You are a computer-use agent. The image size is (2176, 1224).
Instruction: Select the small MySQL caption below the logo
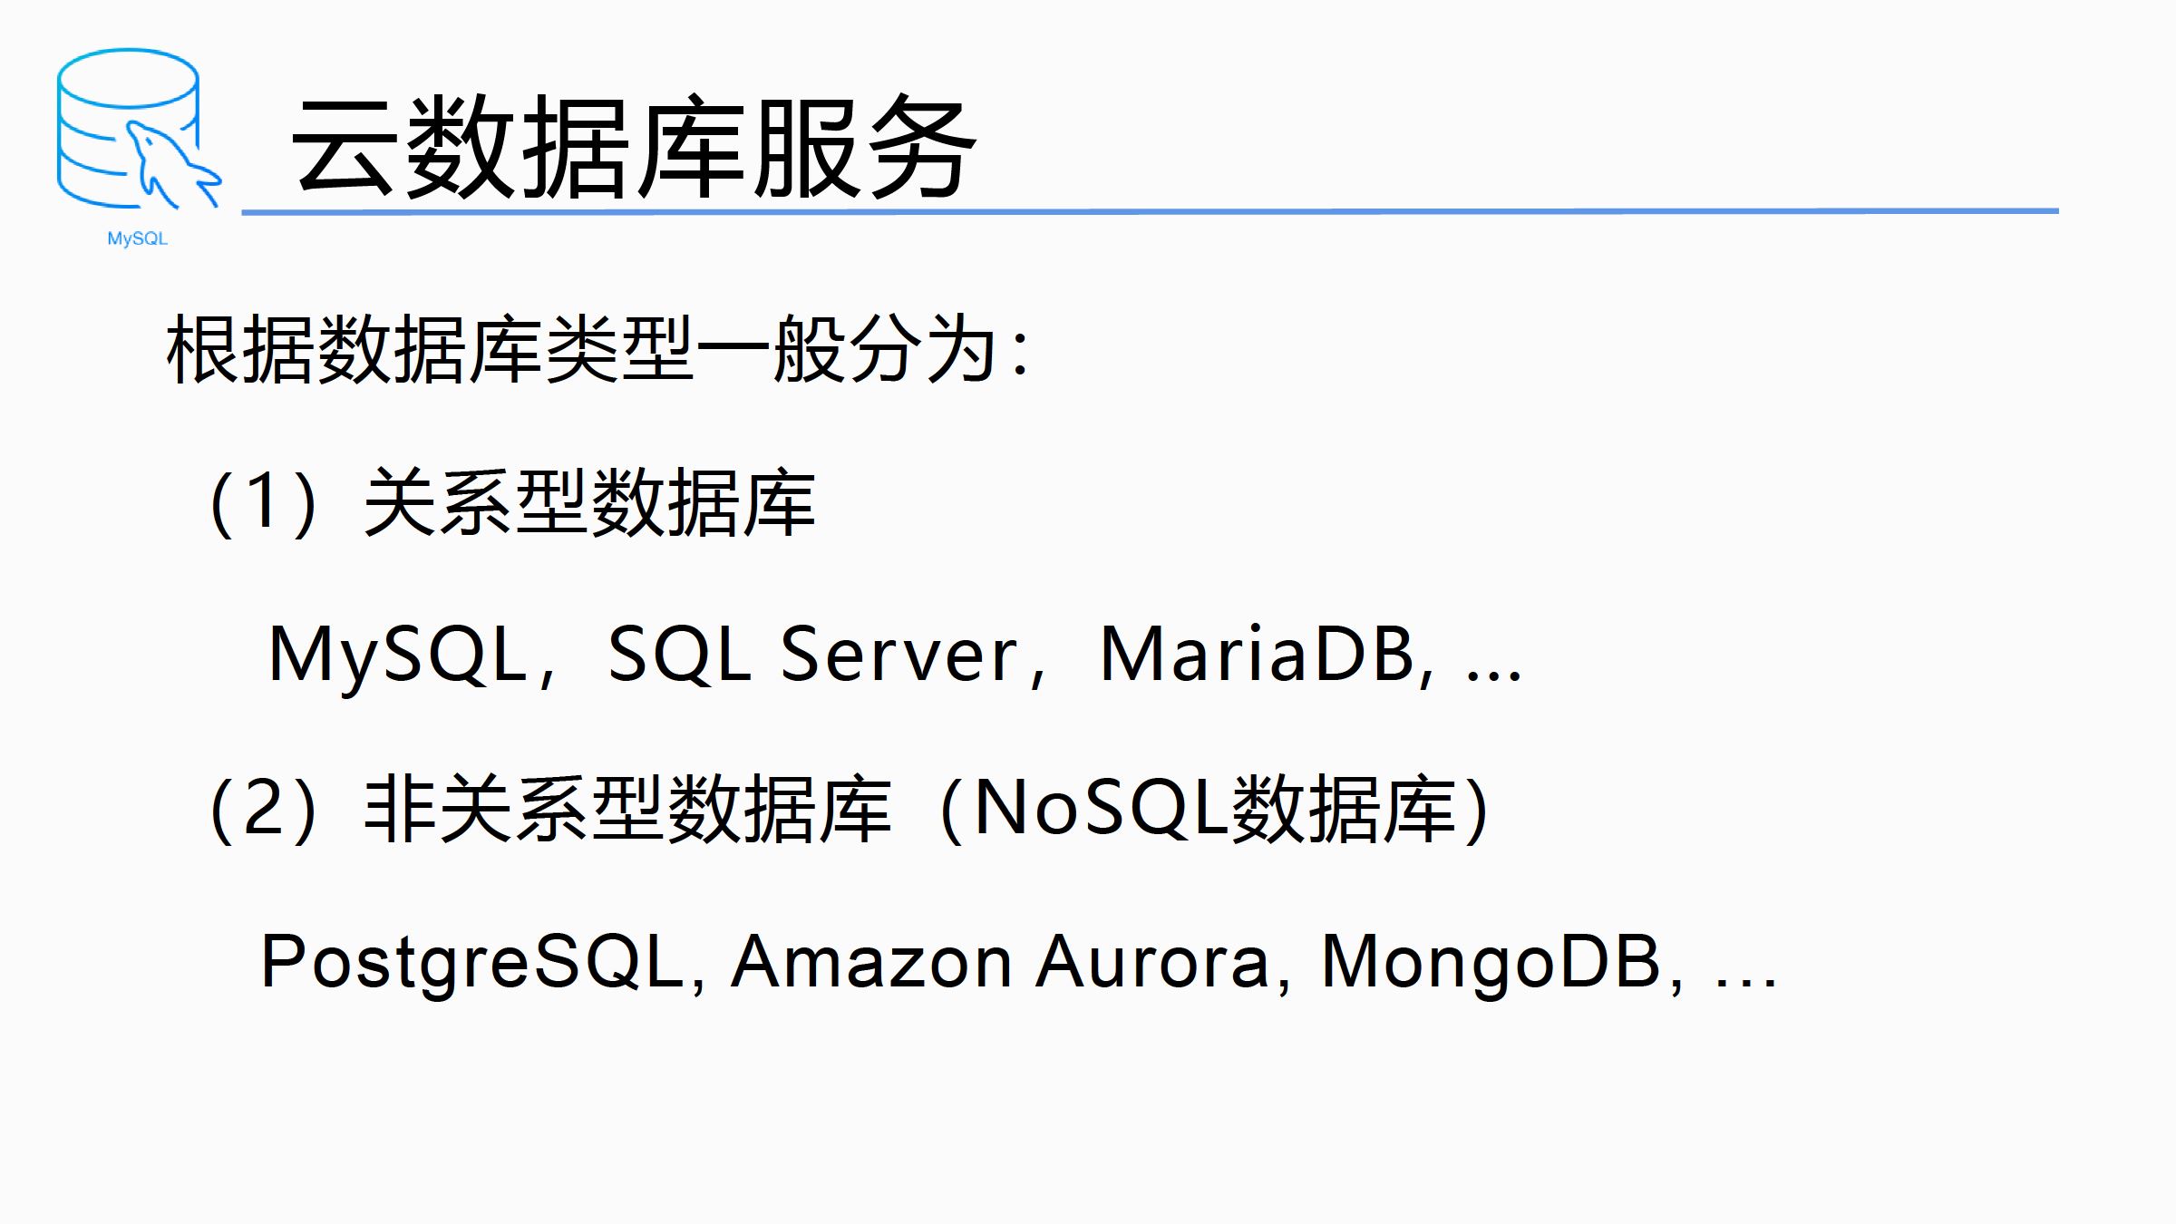138,238
